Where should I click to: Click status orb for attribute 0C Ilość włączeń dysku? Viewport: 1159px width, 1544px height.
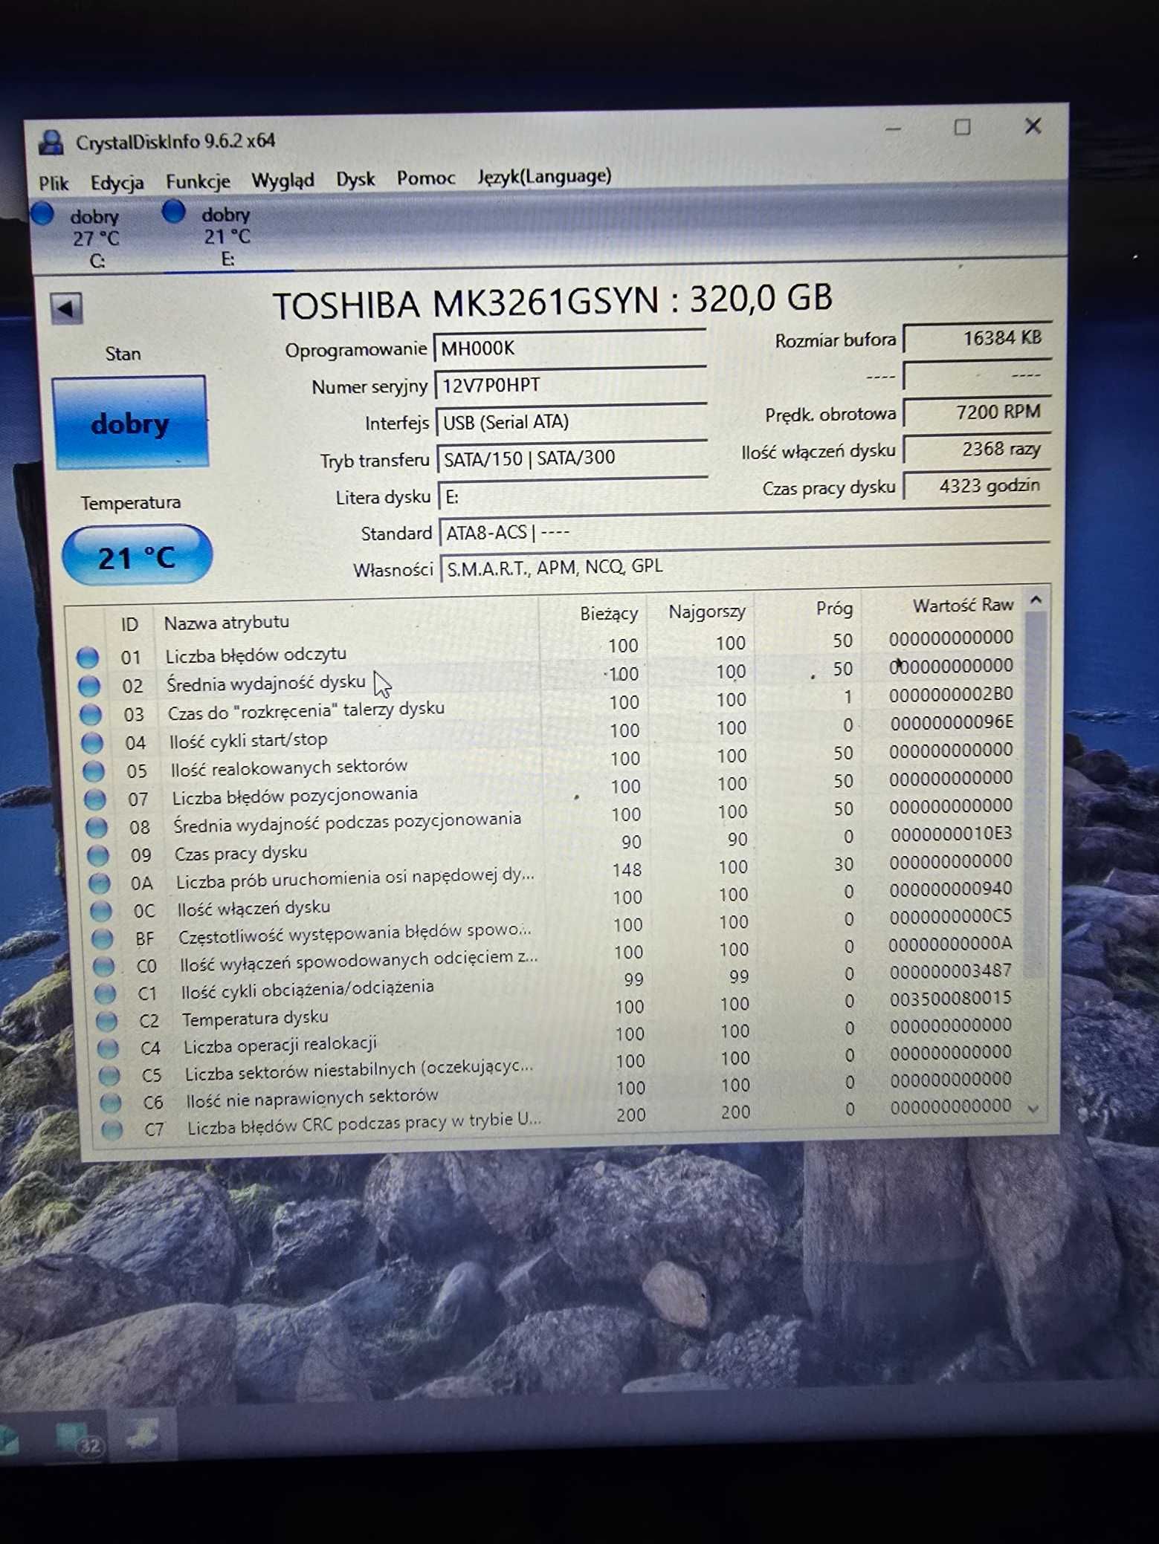[x=101, y=911]
